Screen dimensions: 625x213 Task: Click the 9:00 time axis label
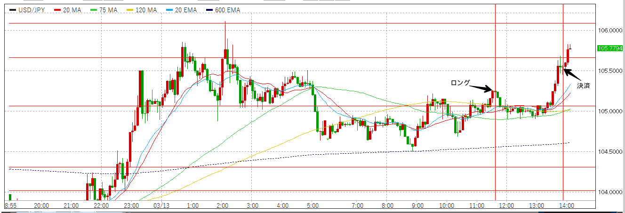(x=417, y=205)
